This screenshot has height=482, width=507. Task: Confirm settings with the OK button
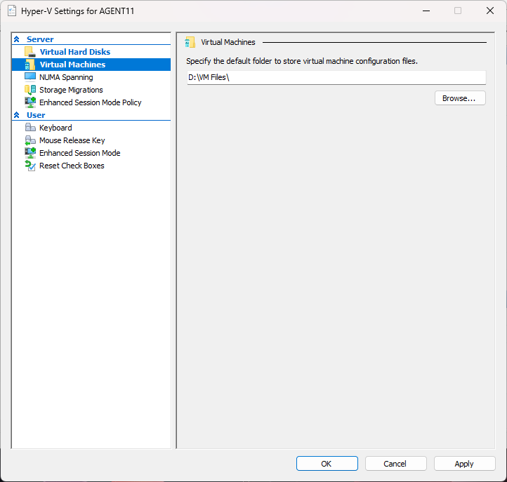coord(327,464)
